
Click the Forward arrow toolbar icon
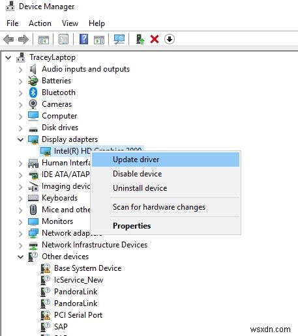[x=23, y=39]
